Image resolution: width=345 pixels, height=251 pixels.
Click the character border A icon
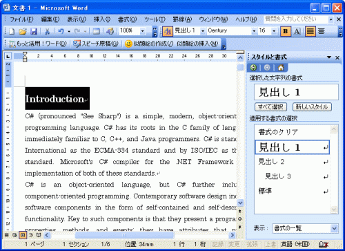point(297,31)
